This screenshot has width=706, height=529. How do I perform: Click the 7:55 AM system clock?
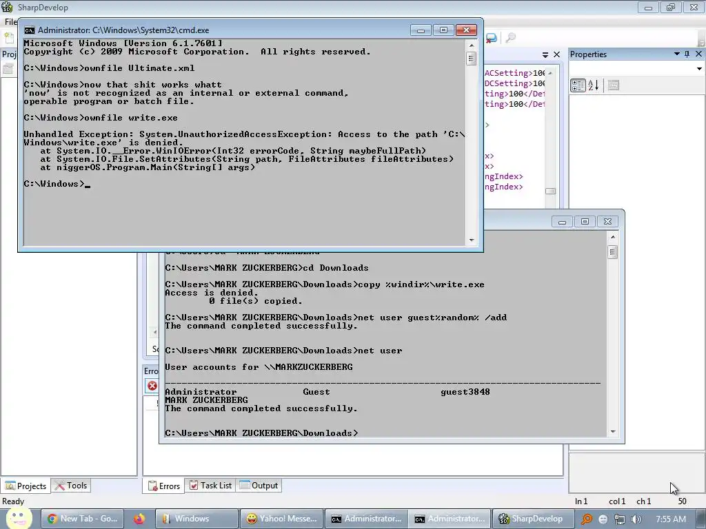coord(671,519)
